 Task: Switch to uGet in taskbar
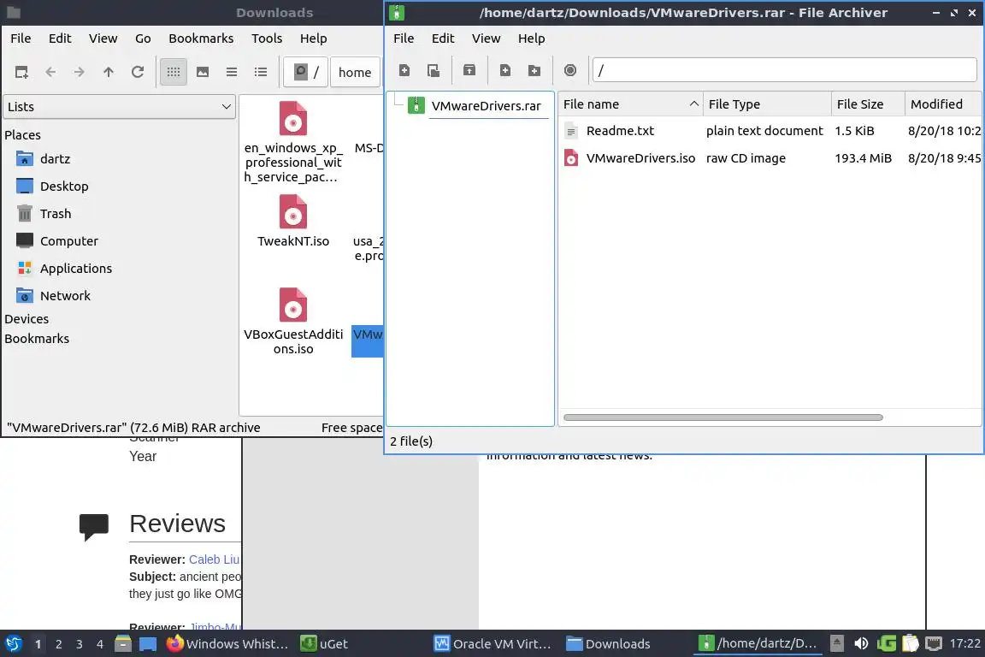click(324, 644)
